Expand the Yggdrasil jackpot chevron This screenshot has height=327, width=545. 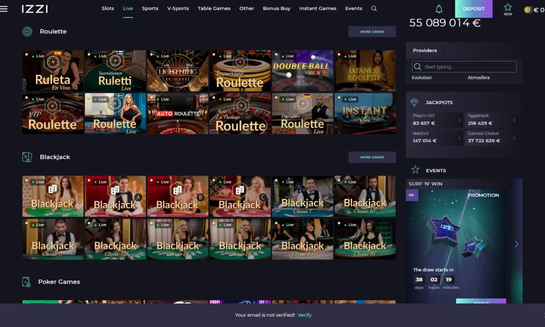(514, 120)
